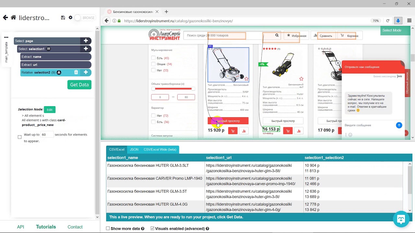This screenshot has width=415, height=233.
Task: Open the Contact link
Action: pyautogui.click(x=75, y=227)
